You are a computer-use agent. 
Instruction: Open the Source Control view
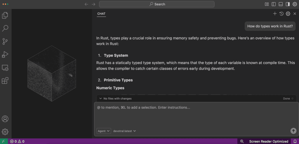click(5, 41)
